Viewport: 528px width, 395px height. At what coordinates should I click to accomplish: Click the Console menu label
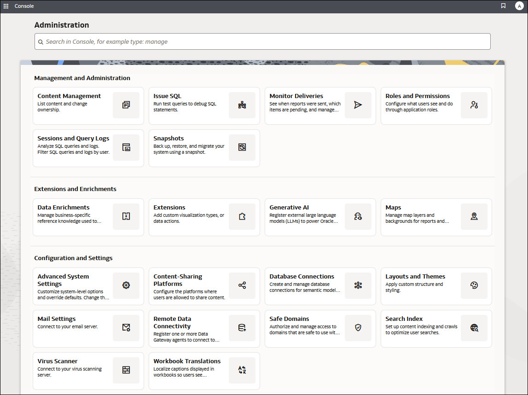point(24,6)
